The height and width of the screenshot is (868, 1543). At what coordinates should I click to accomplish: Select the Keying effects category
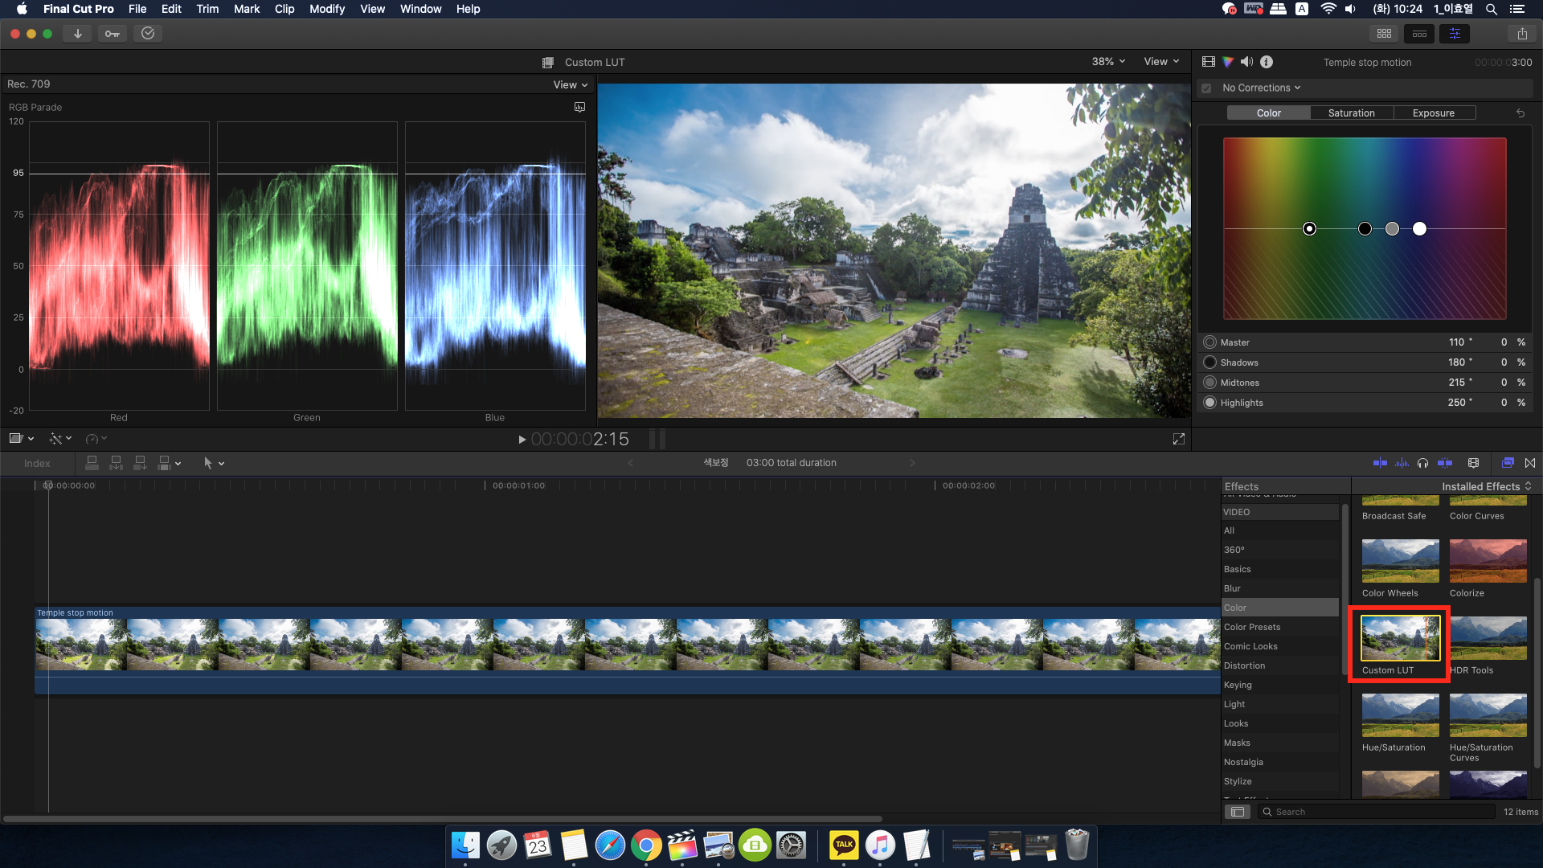pyautogui.click(x=1279, y=685)
